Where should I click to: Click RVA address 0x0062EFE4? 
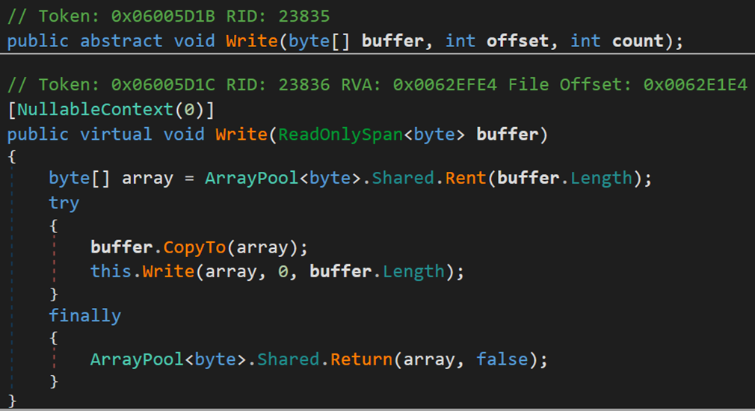(445, 84)
